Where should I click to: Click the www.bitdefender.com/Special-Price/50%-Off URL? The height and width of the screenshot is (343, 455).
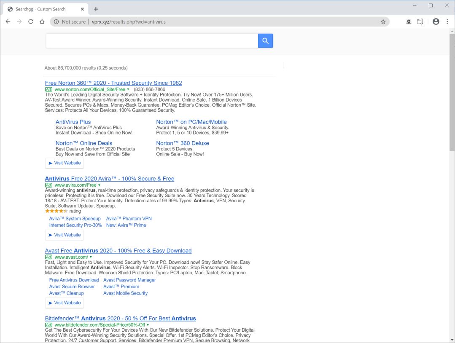100,325
